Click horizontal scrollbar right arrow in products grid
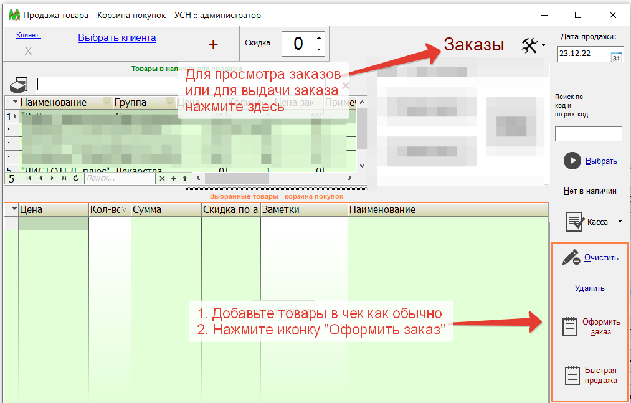Viewport: 631px width, 403px height. coord(349,178)
